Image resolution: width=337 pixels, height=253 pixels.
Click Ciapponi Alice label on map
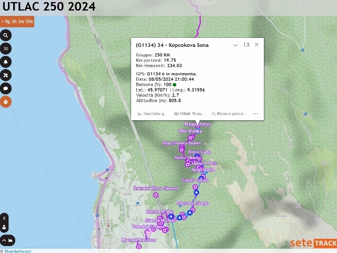tap(203, 163)
